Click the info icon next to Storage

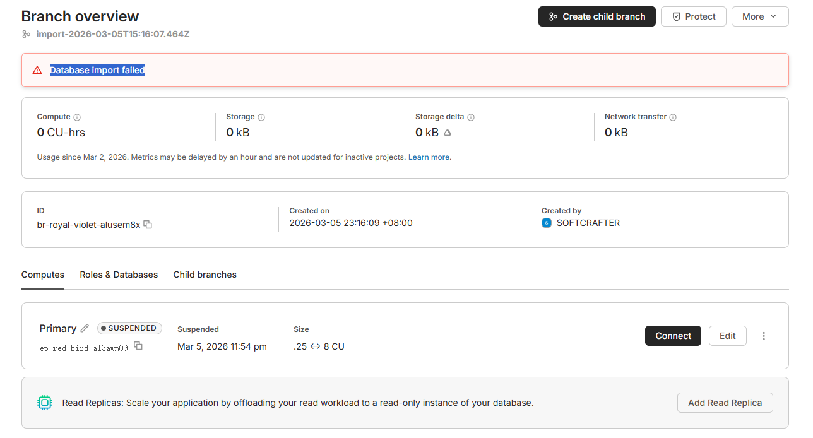pos(261,117)
